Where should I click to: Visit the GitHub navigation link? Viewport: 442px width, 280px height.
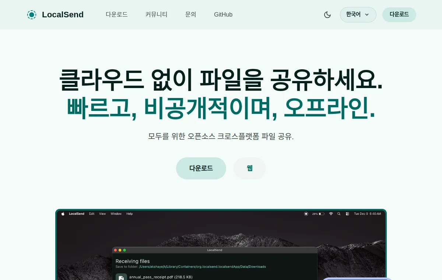pos(223,15)
